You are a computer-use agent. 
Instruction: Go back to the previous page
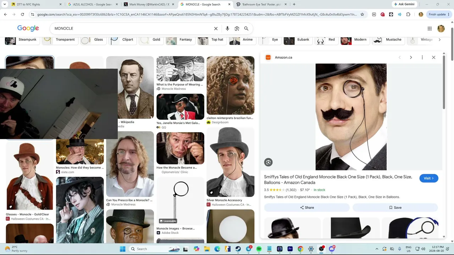click(5, 15)
